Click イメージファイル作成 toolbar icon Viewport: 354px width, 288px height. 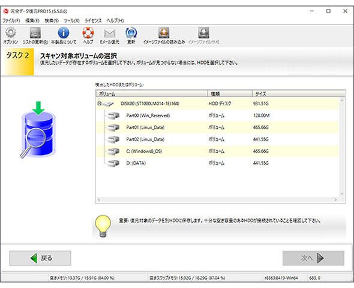(203, 33)
